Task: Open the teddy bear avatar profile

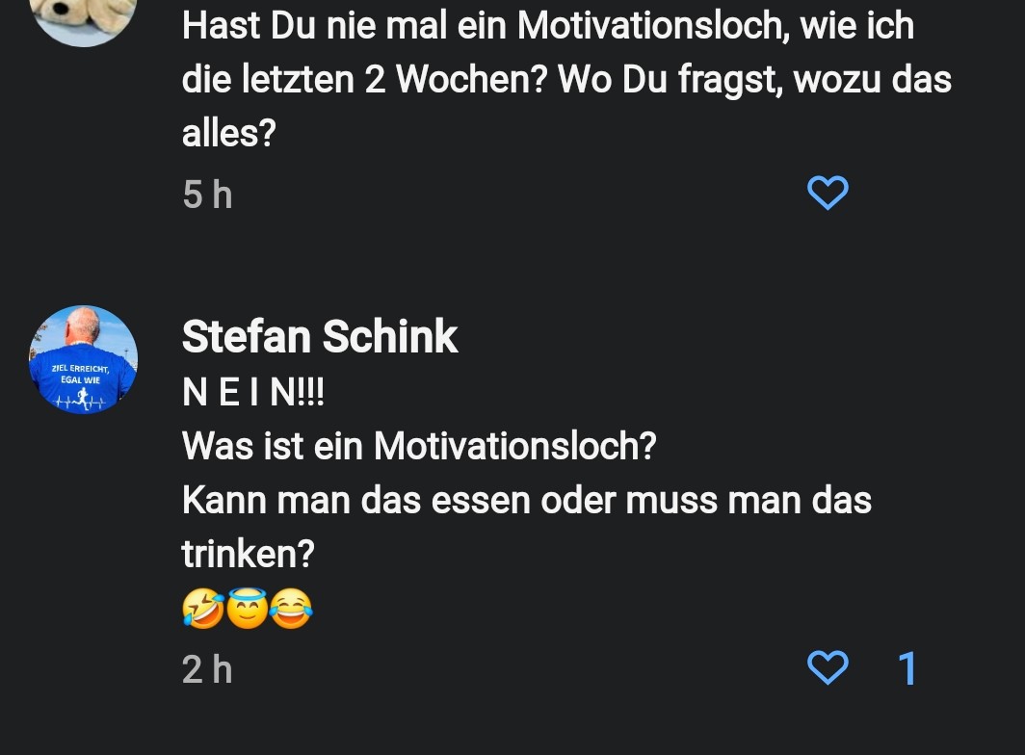Action: tap(84, 19)
